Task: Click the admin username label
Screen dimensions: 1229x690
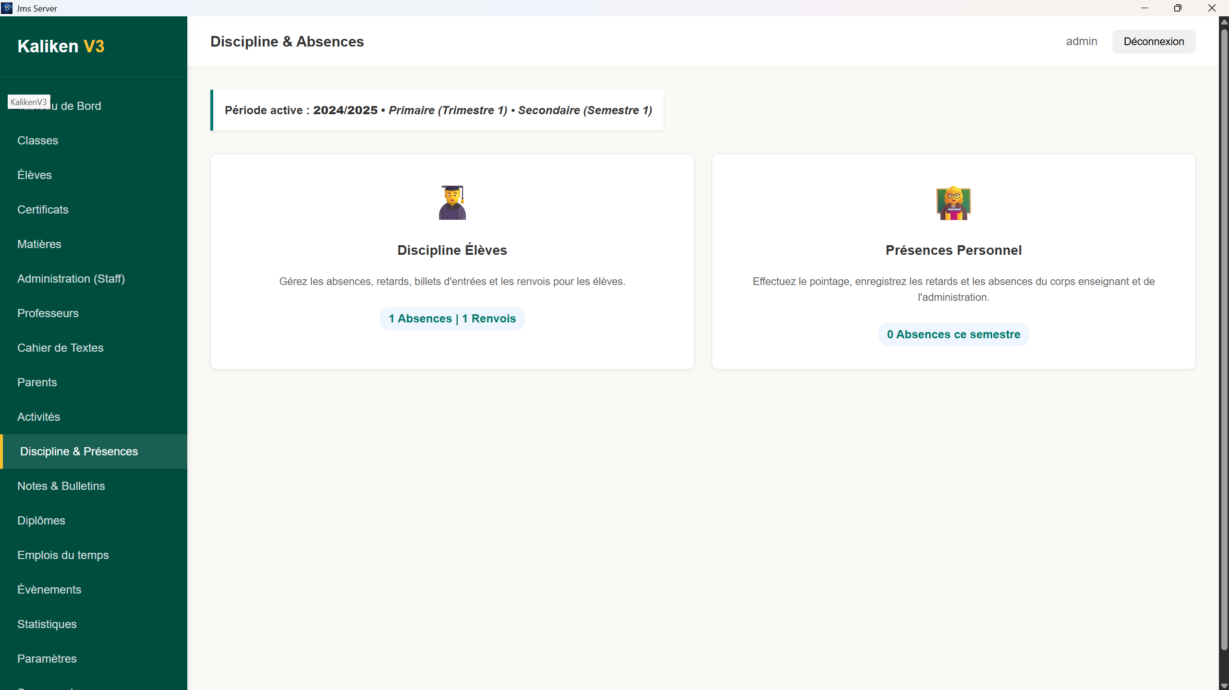Action: (x=1081, y=42)
